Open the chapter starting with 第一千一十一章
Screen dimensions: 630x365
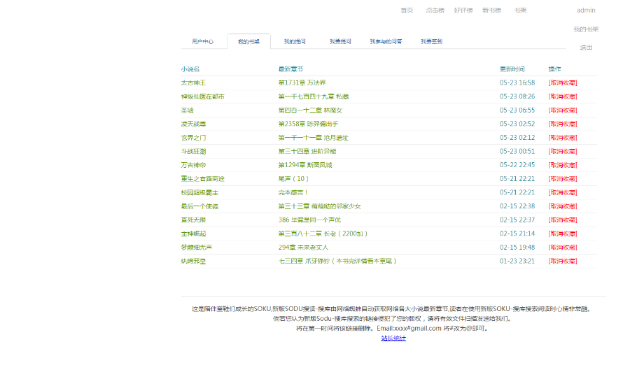pyautogui.click(x=314, y=137)
